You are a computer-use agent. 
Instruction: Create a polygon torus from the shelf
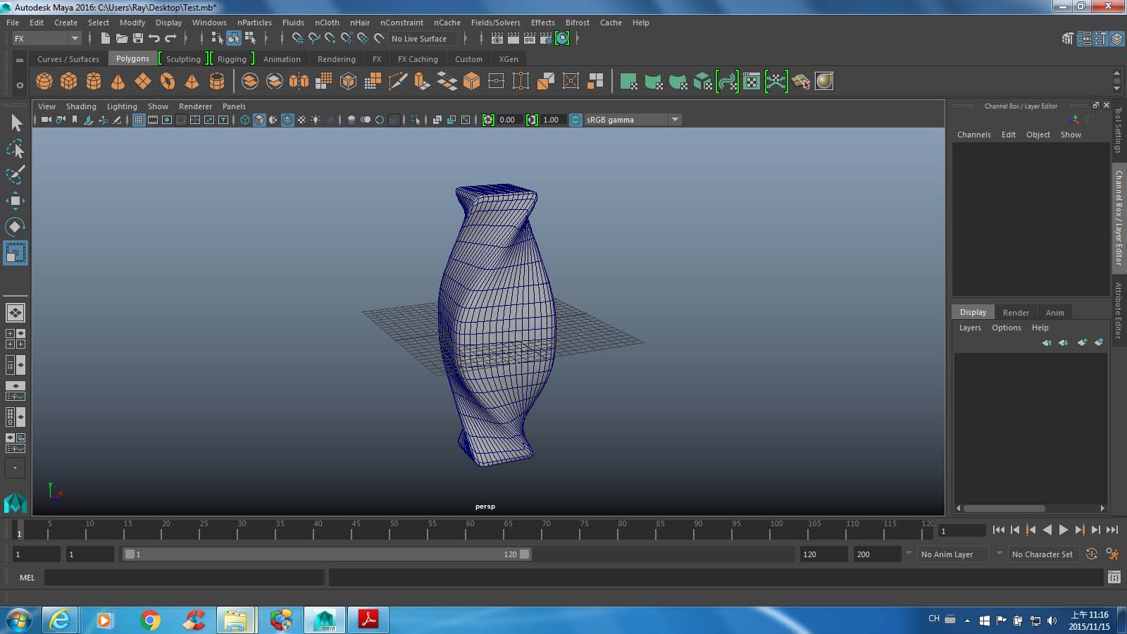tap(168, 81)
